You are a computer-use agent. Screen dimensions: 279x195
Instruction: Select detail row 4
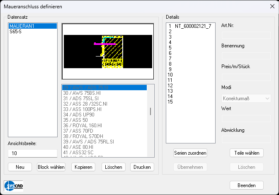(x=191, y=42)
